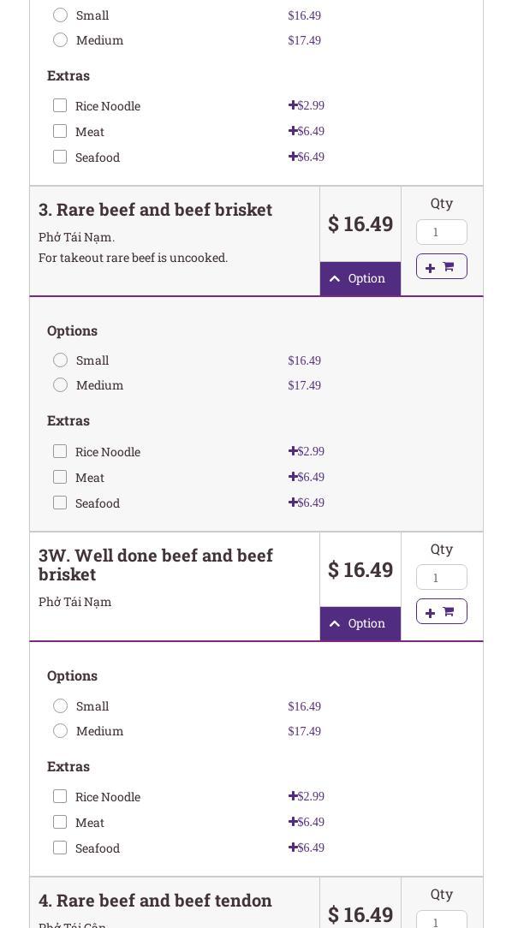This screenshot has height=928, width=518.
Task: Click quantity field for Rare beef brisket
Action: tap(441, 232)
